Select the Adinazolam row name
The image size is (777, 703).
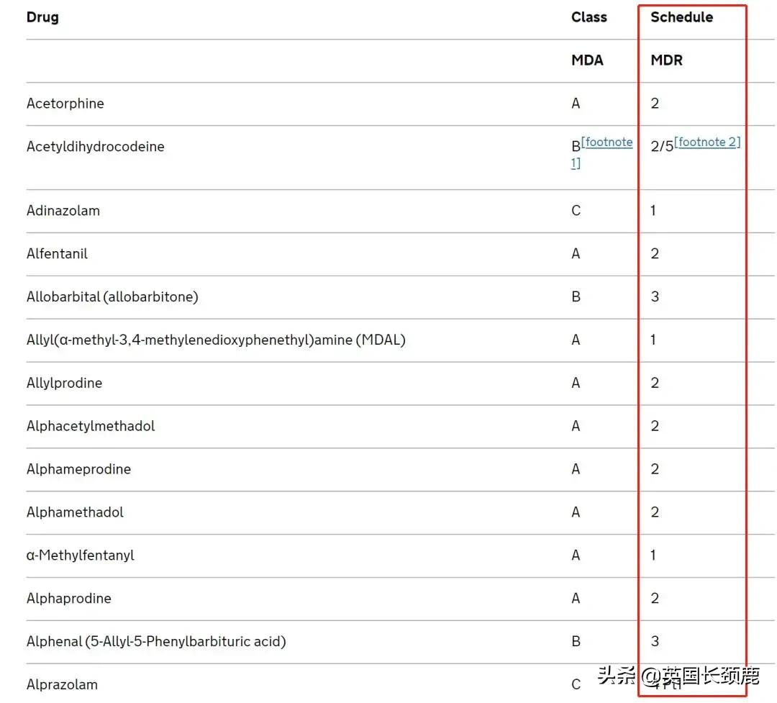tap(63, 211)
